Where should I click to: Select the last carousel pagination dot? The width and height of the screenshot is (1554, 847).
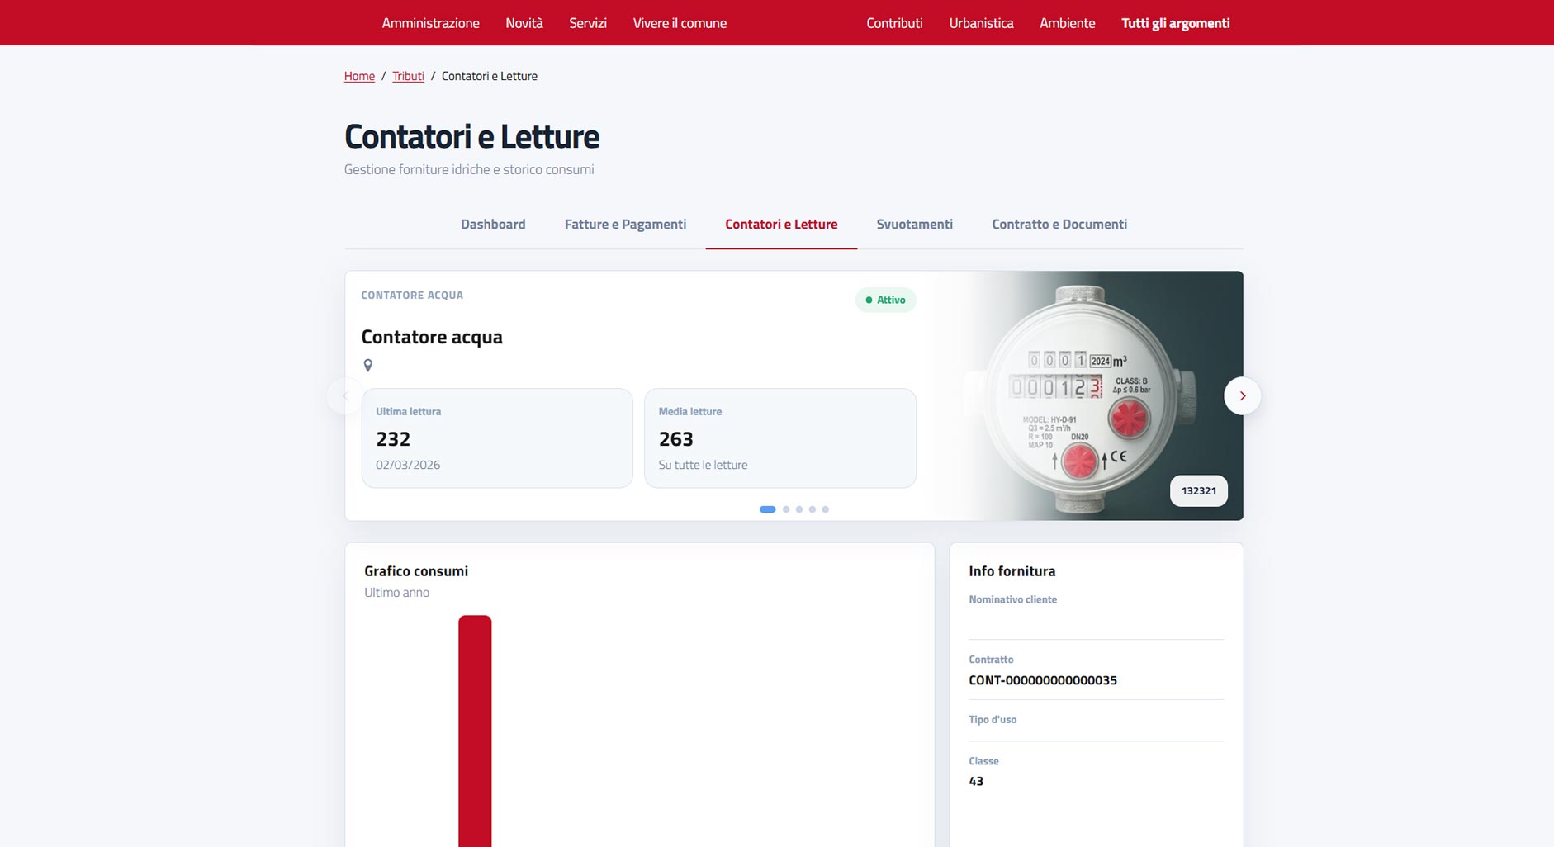click(x=825, y=509)
